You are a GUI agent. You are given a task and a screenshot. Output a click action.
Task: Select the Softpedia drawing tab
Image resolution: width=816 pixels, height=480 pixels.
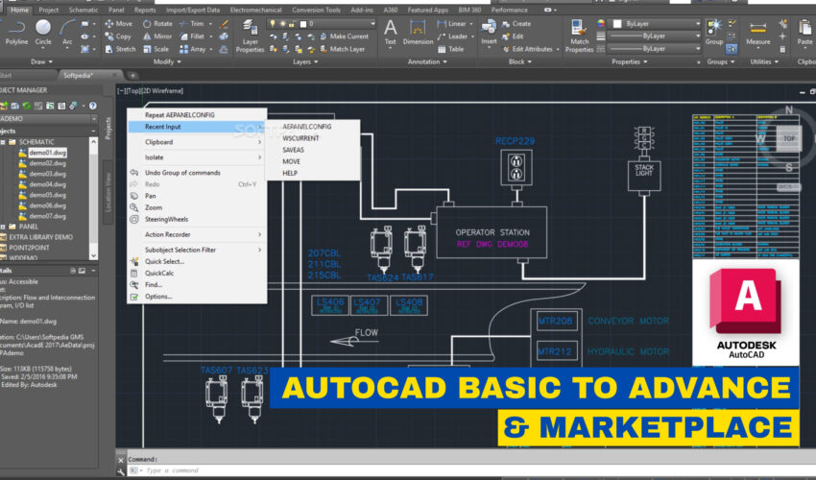click(78, 76)
